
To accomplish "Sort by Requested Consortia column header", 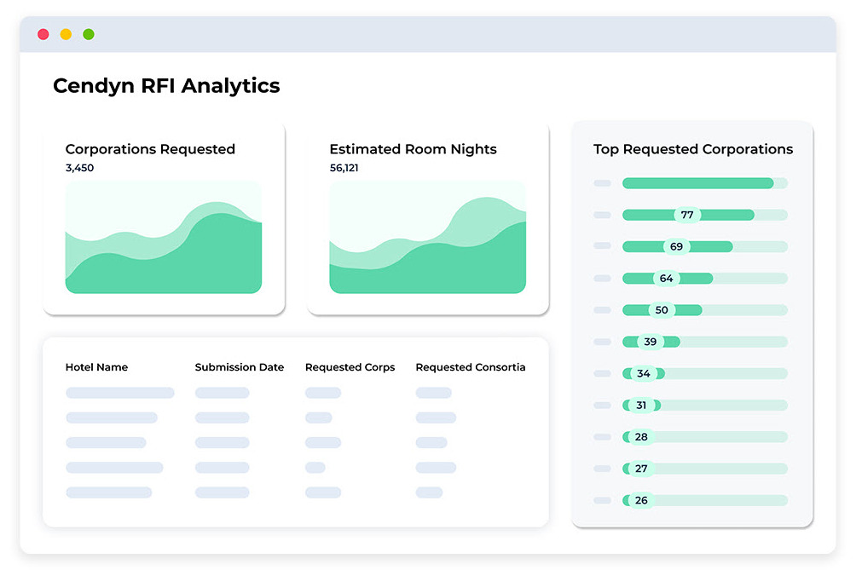I will click(x=470, y=367).
